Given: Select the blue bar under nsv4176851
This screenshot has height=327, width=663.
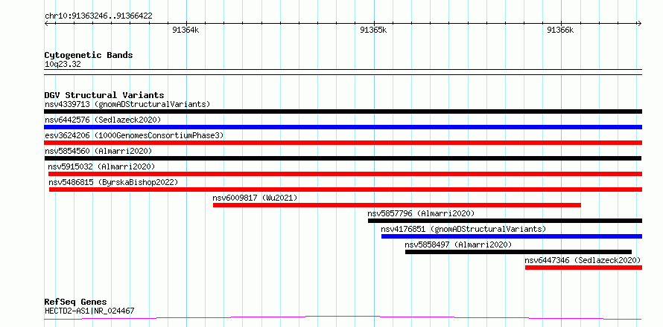Looking at the screenshot, I should pyautogui.click(x=512, y=236).
